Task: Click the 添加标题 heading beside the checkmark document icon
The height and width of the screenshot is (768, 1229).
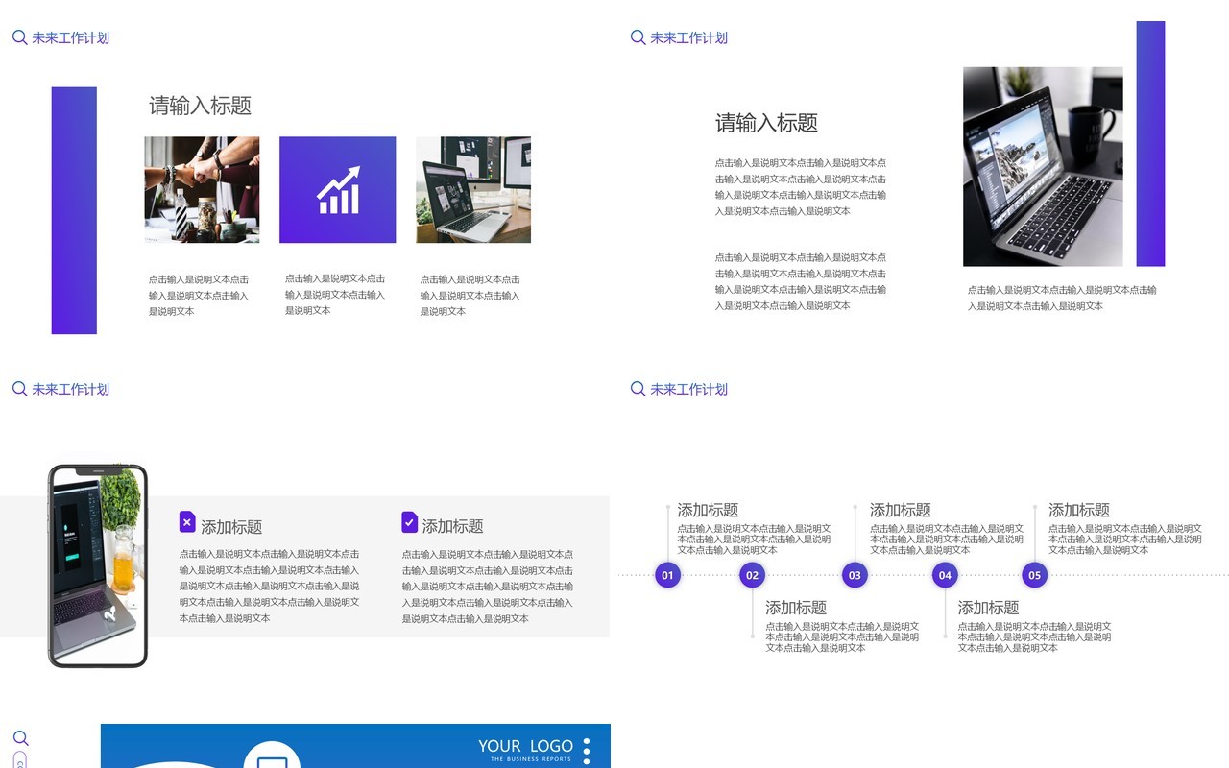Action: [x=453, y=526]
